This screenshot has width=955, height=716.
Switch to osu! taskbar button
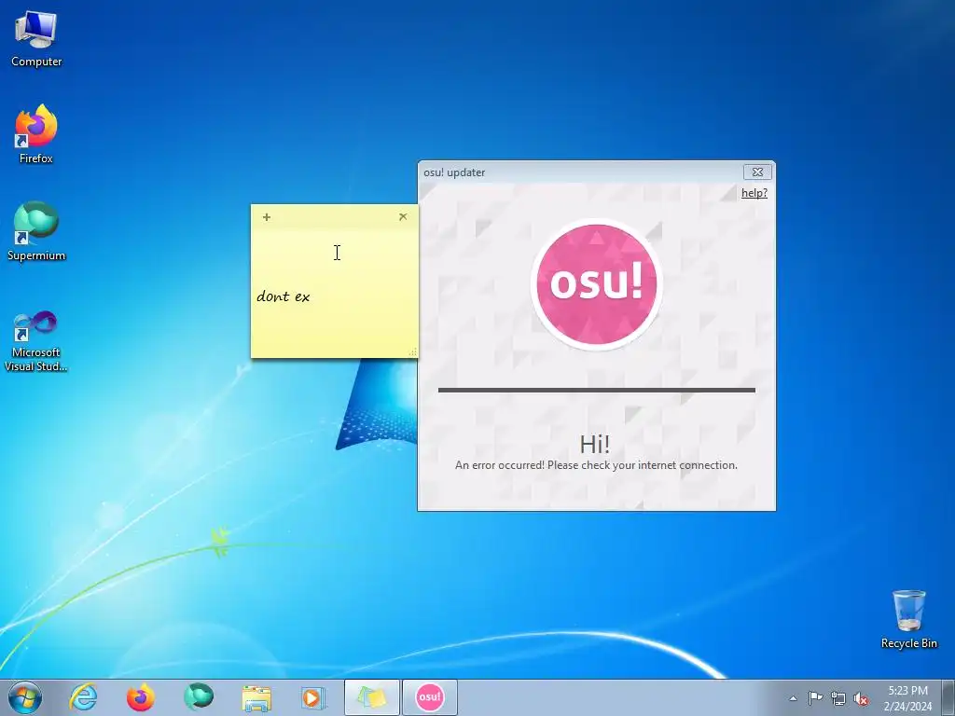(x=429, y=697)
